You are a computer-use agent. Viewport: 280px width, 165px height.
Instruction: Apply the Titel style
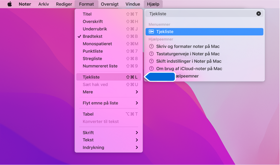[x=87, y=14]
